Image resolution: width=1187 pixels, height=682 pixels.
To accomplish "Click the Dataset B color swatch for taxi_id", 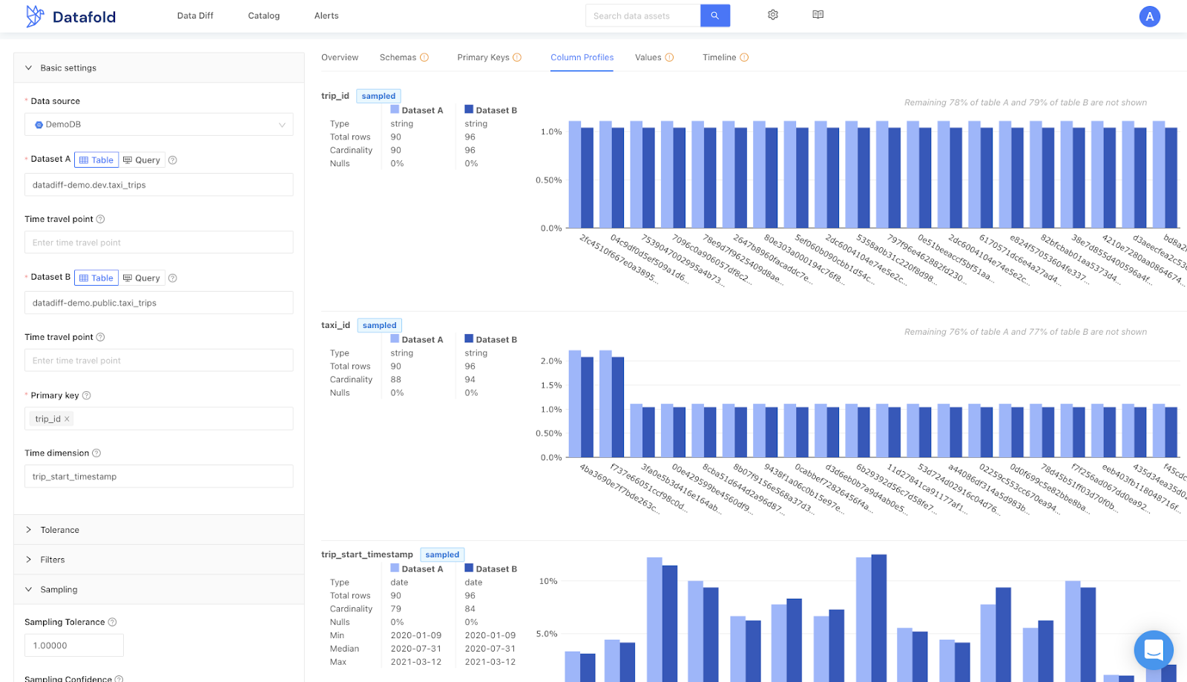I will tap(469, 338).
